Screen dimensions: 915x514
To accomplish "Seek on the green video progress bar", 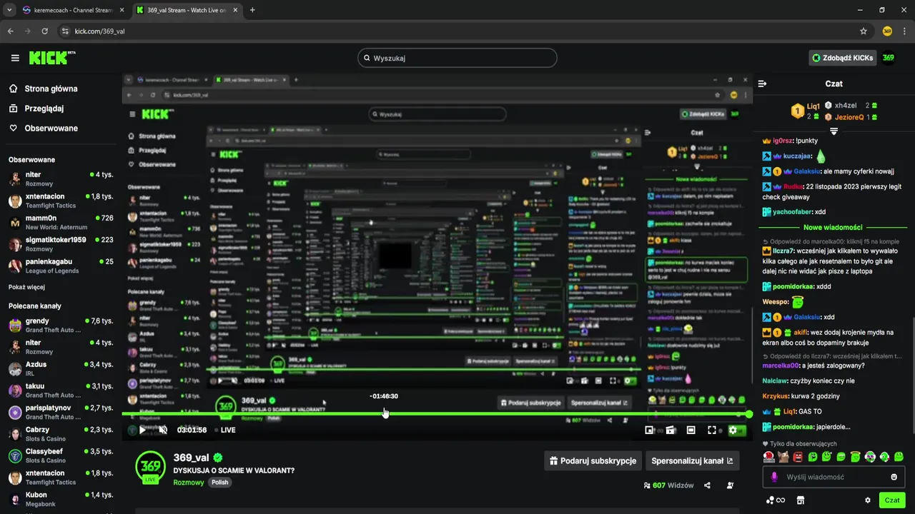I will [x=435, y=414].
